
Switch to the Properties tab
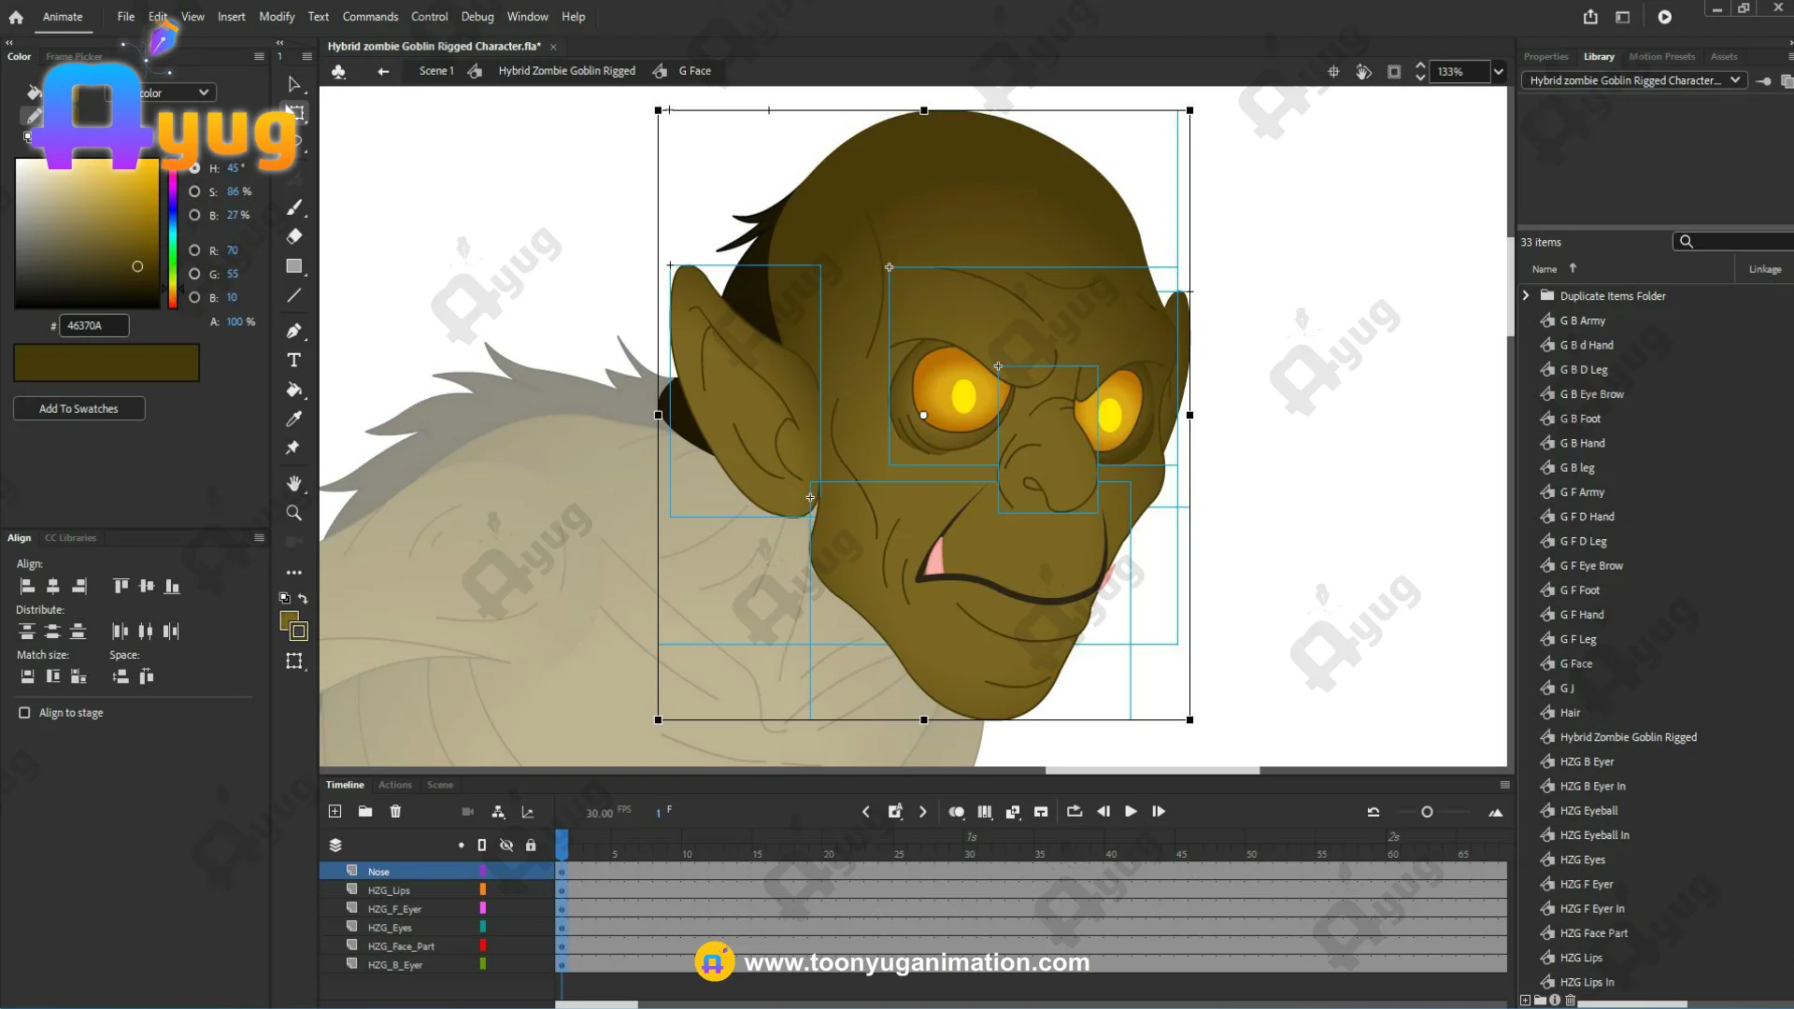pyautogui.click(x=1545, y=57)
